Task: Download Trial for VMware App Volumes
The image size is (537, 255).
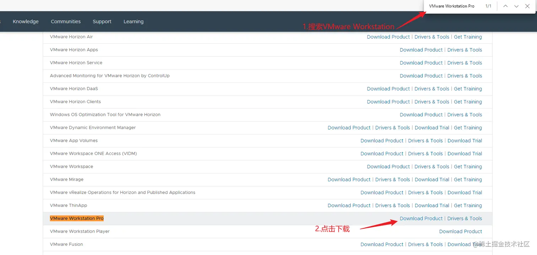Action: 465,141
